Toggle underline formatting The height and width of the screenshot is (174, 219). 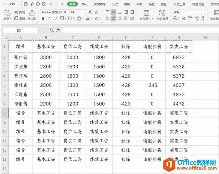[55, 18]
